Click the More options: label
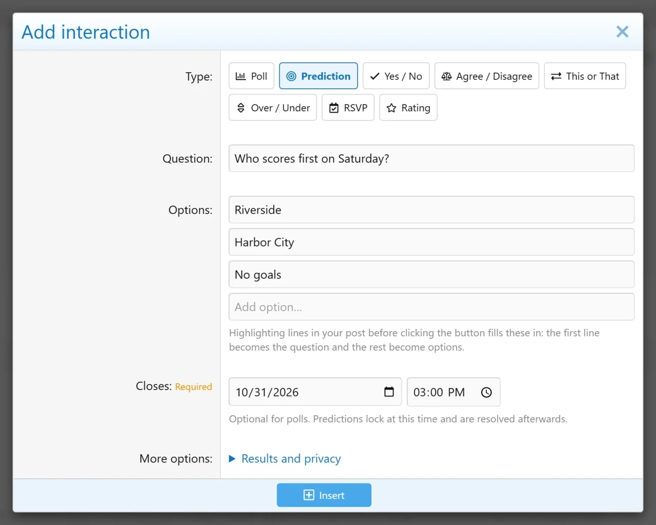Image resolution: width=656 pixels, height=525 pixels. 176,458
